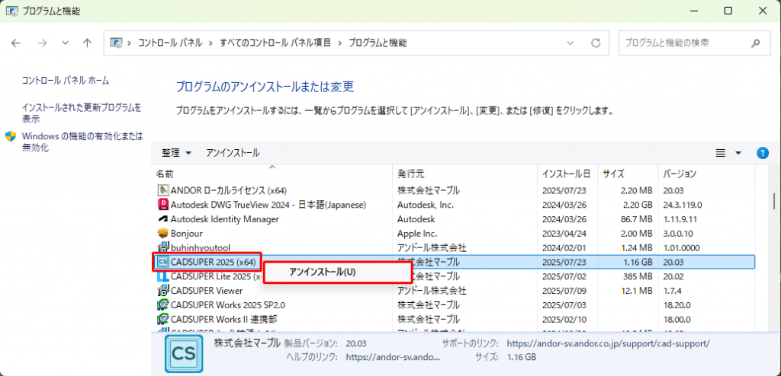Image resolution: width=781 pixels, height=376 pixels.
Task: Go forward with the right arrow
Action: 42,43
